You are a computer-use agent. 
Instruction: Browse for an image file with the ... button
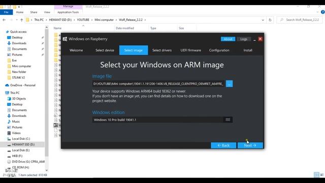pyautogui.click(x=229, y=84)
